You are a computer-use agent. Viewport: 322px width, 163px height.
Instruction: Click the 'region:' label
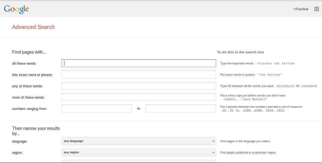(x=18, y=153)
